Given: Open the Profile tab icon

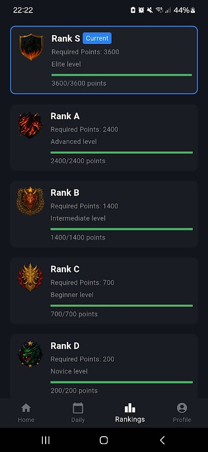Looking at the screenshot, I should point(182,408).
